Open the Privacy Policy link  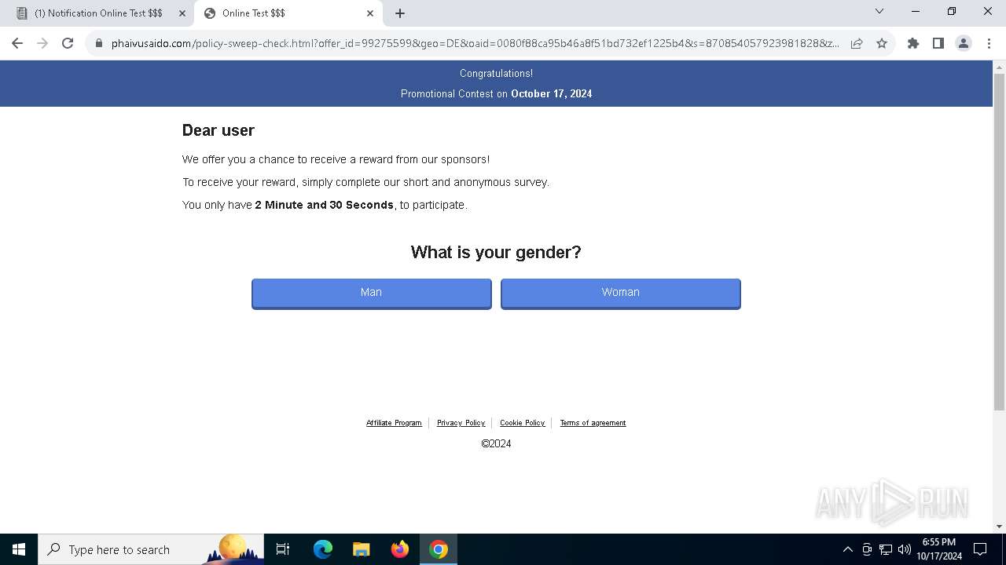click(461, 423)
